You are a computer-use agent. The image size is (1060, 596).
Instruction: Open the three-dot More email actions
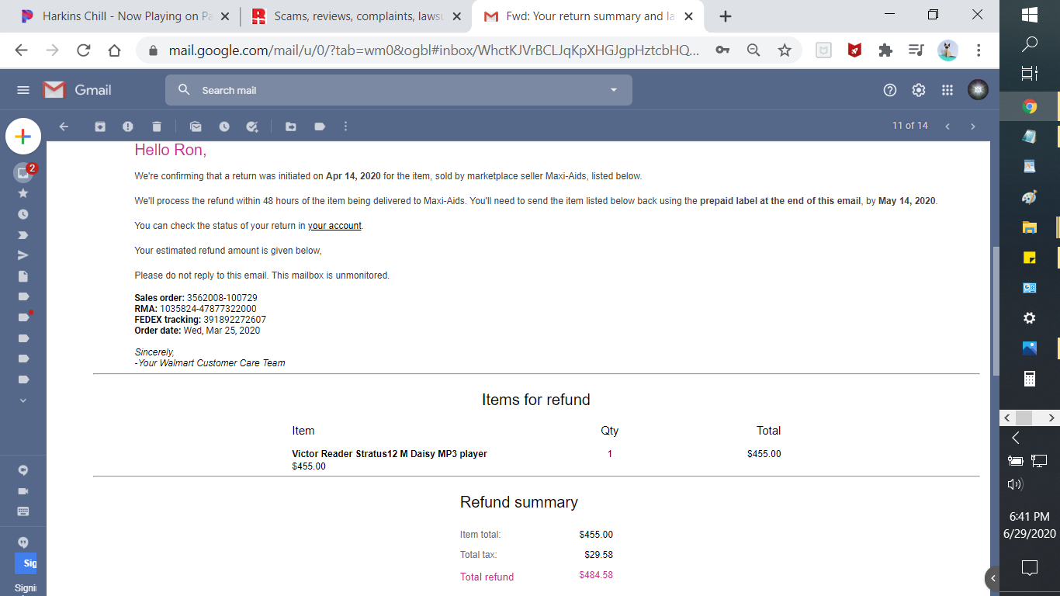click(x=345, y=126)
